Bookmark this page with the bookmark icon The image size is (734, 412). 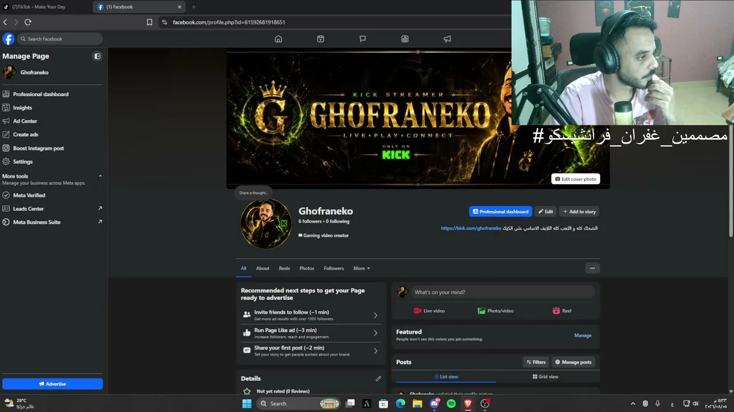tap(150, 22)
